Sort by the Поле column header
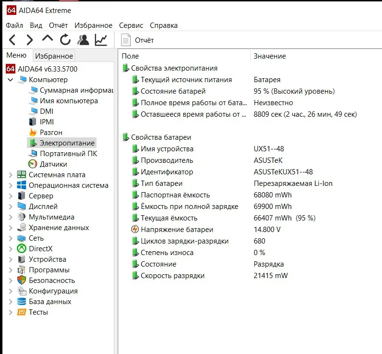382x354 pixels. pos(130,56)
